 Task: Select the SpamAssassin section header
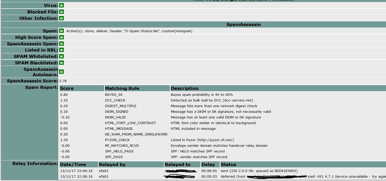point(243,24)
